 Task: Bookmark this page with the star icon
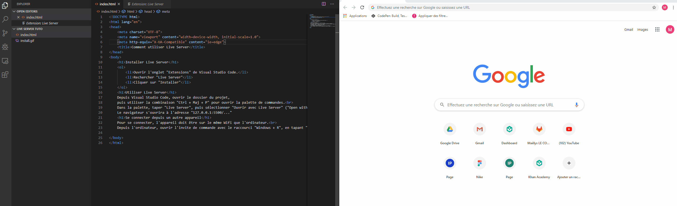(x=654, y=7)
